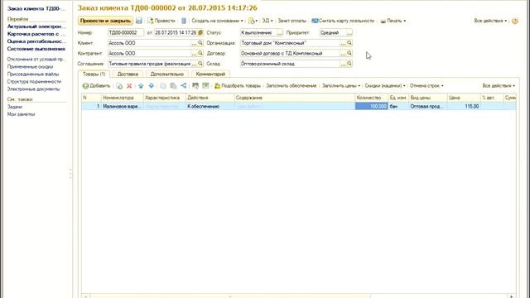
Task: Expand the Печать dropdown
Action: (405, 21)
